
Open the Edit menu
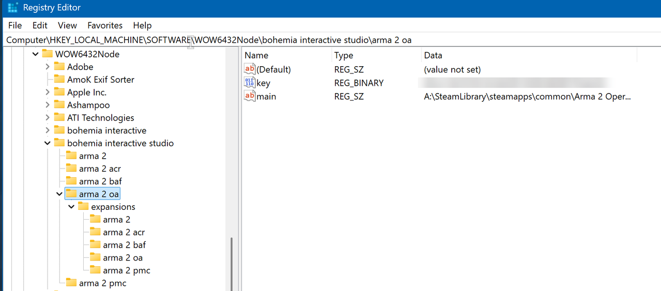40,25
